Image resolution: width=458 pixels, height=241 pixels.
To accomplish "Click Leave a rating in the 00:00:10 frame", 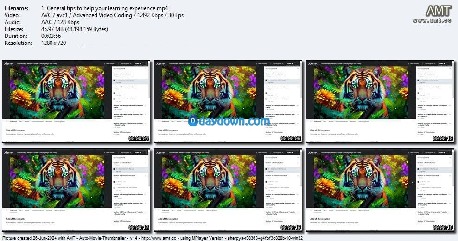I will pos(414,63).
